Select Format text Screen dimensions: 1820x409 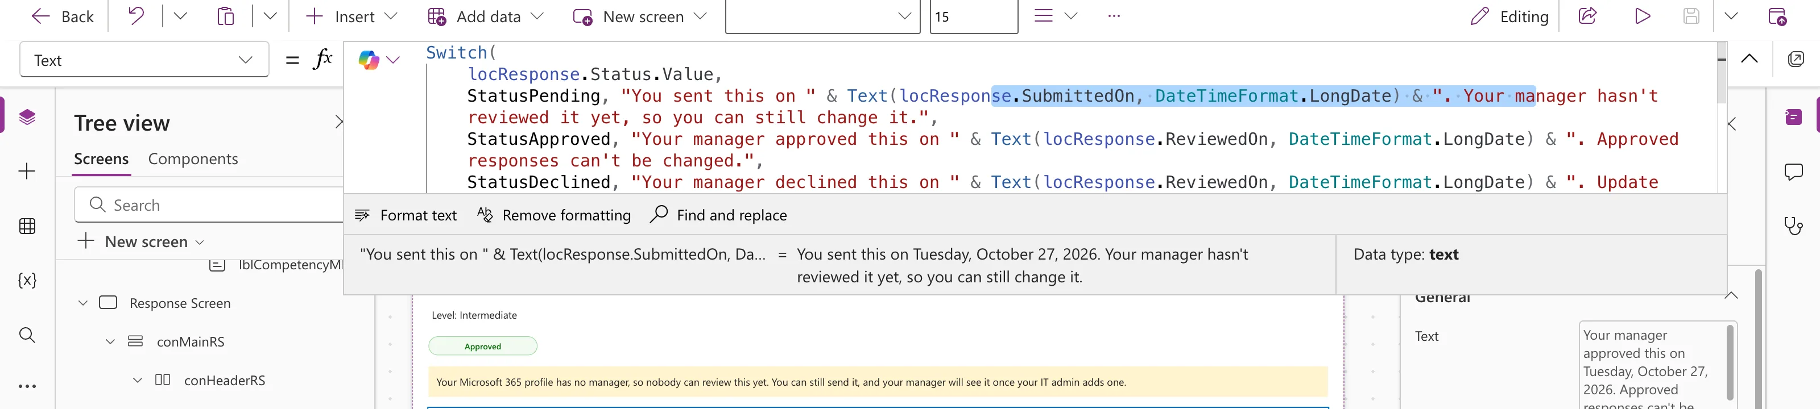point(406,215)
